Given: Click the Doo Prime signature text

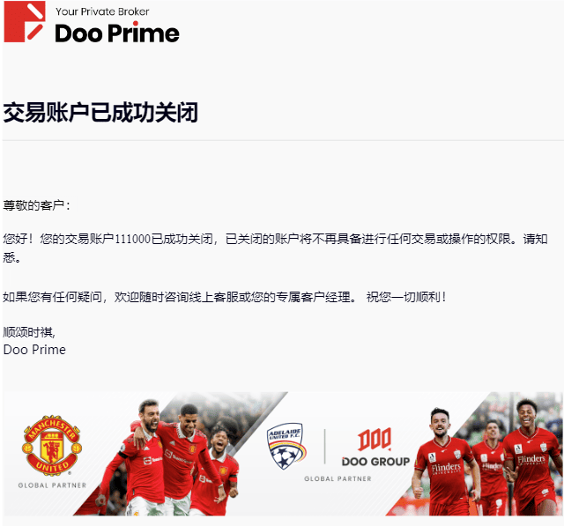Looking at the screenshot, I should pyautogui.click(x=34, y=350).
